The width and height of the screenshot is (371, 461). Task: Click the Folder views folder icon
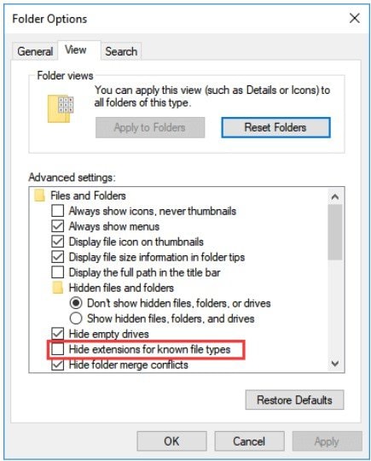pos(61,108)
